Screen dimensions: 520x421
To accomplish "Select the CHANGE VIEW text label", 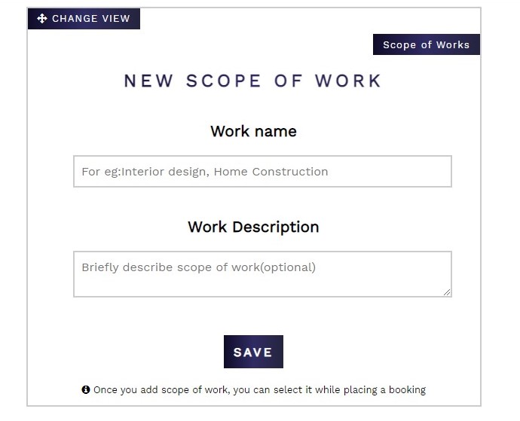I will tap(91, 19).
